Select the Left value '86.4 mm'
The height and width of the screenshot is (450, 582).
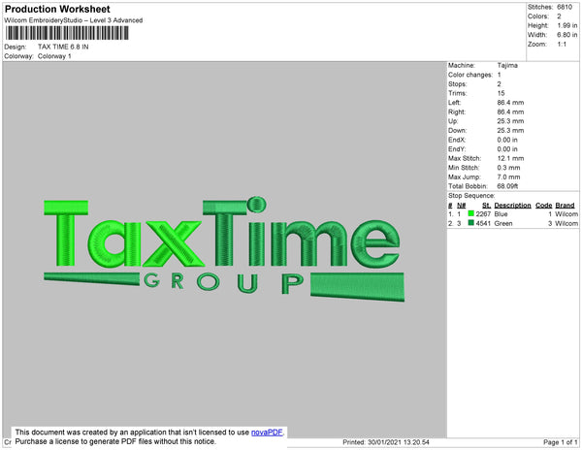[x=510, y=103]
